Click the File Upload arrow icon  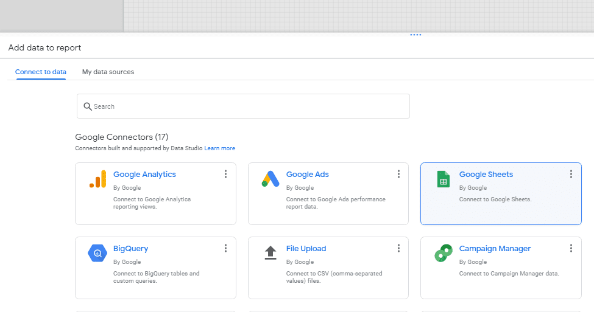click(270, 252)
